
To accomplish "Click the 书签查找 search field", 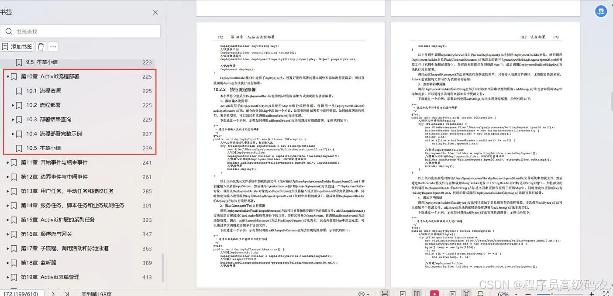I will click(x=80, y=31).
